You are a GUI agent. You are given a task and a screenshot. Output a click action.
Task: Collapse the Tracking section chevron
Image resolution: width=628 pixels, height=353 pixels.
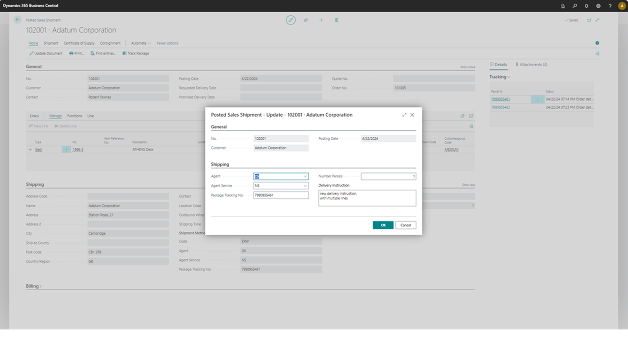[x=509, y=77]
